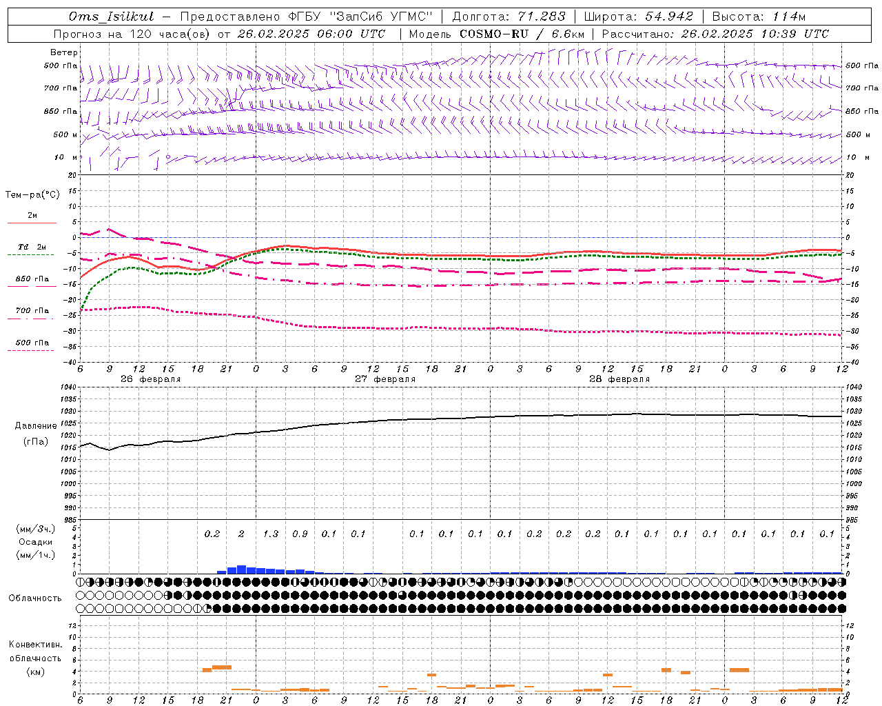Click the tallest blue precipitation bar
This screenshot has height=706, width=882.
coord(242,569)
